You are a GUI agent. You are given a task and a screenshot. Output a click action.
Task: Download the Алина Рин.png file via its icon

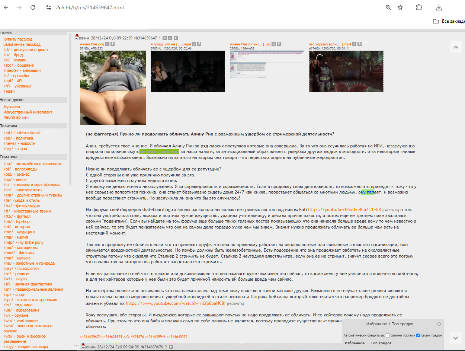tap(112, 44)
